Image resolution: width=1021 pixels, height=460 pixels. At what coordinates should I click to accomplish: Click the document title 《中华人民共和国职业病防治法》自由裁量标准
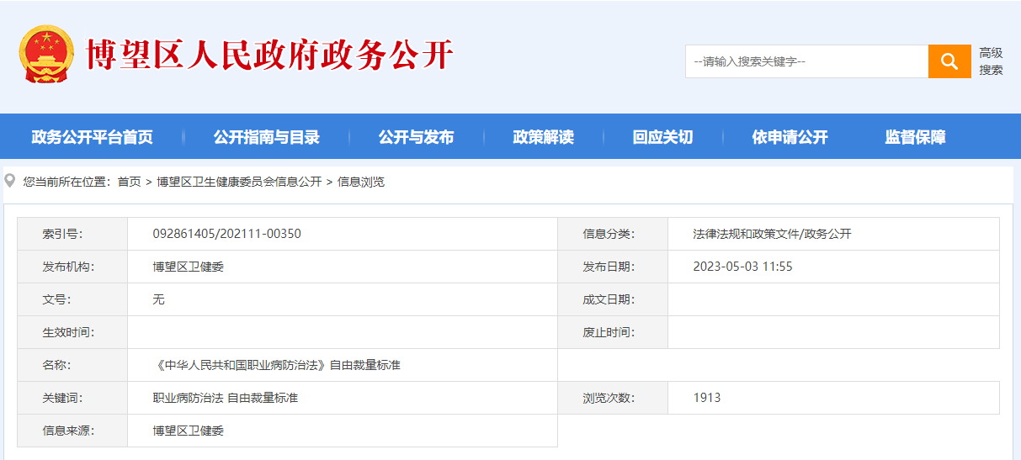(276, 365)
